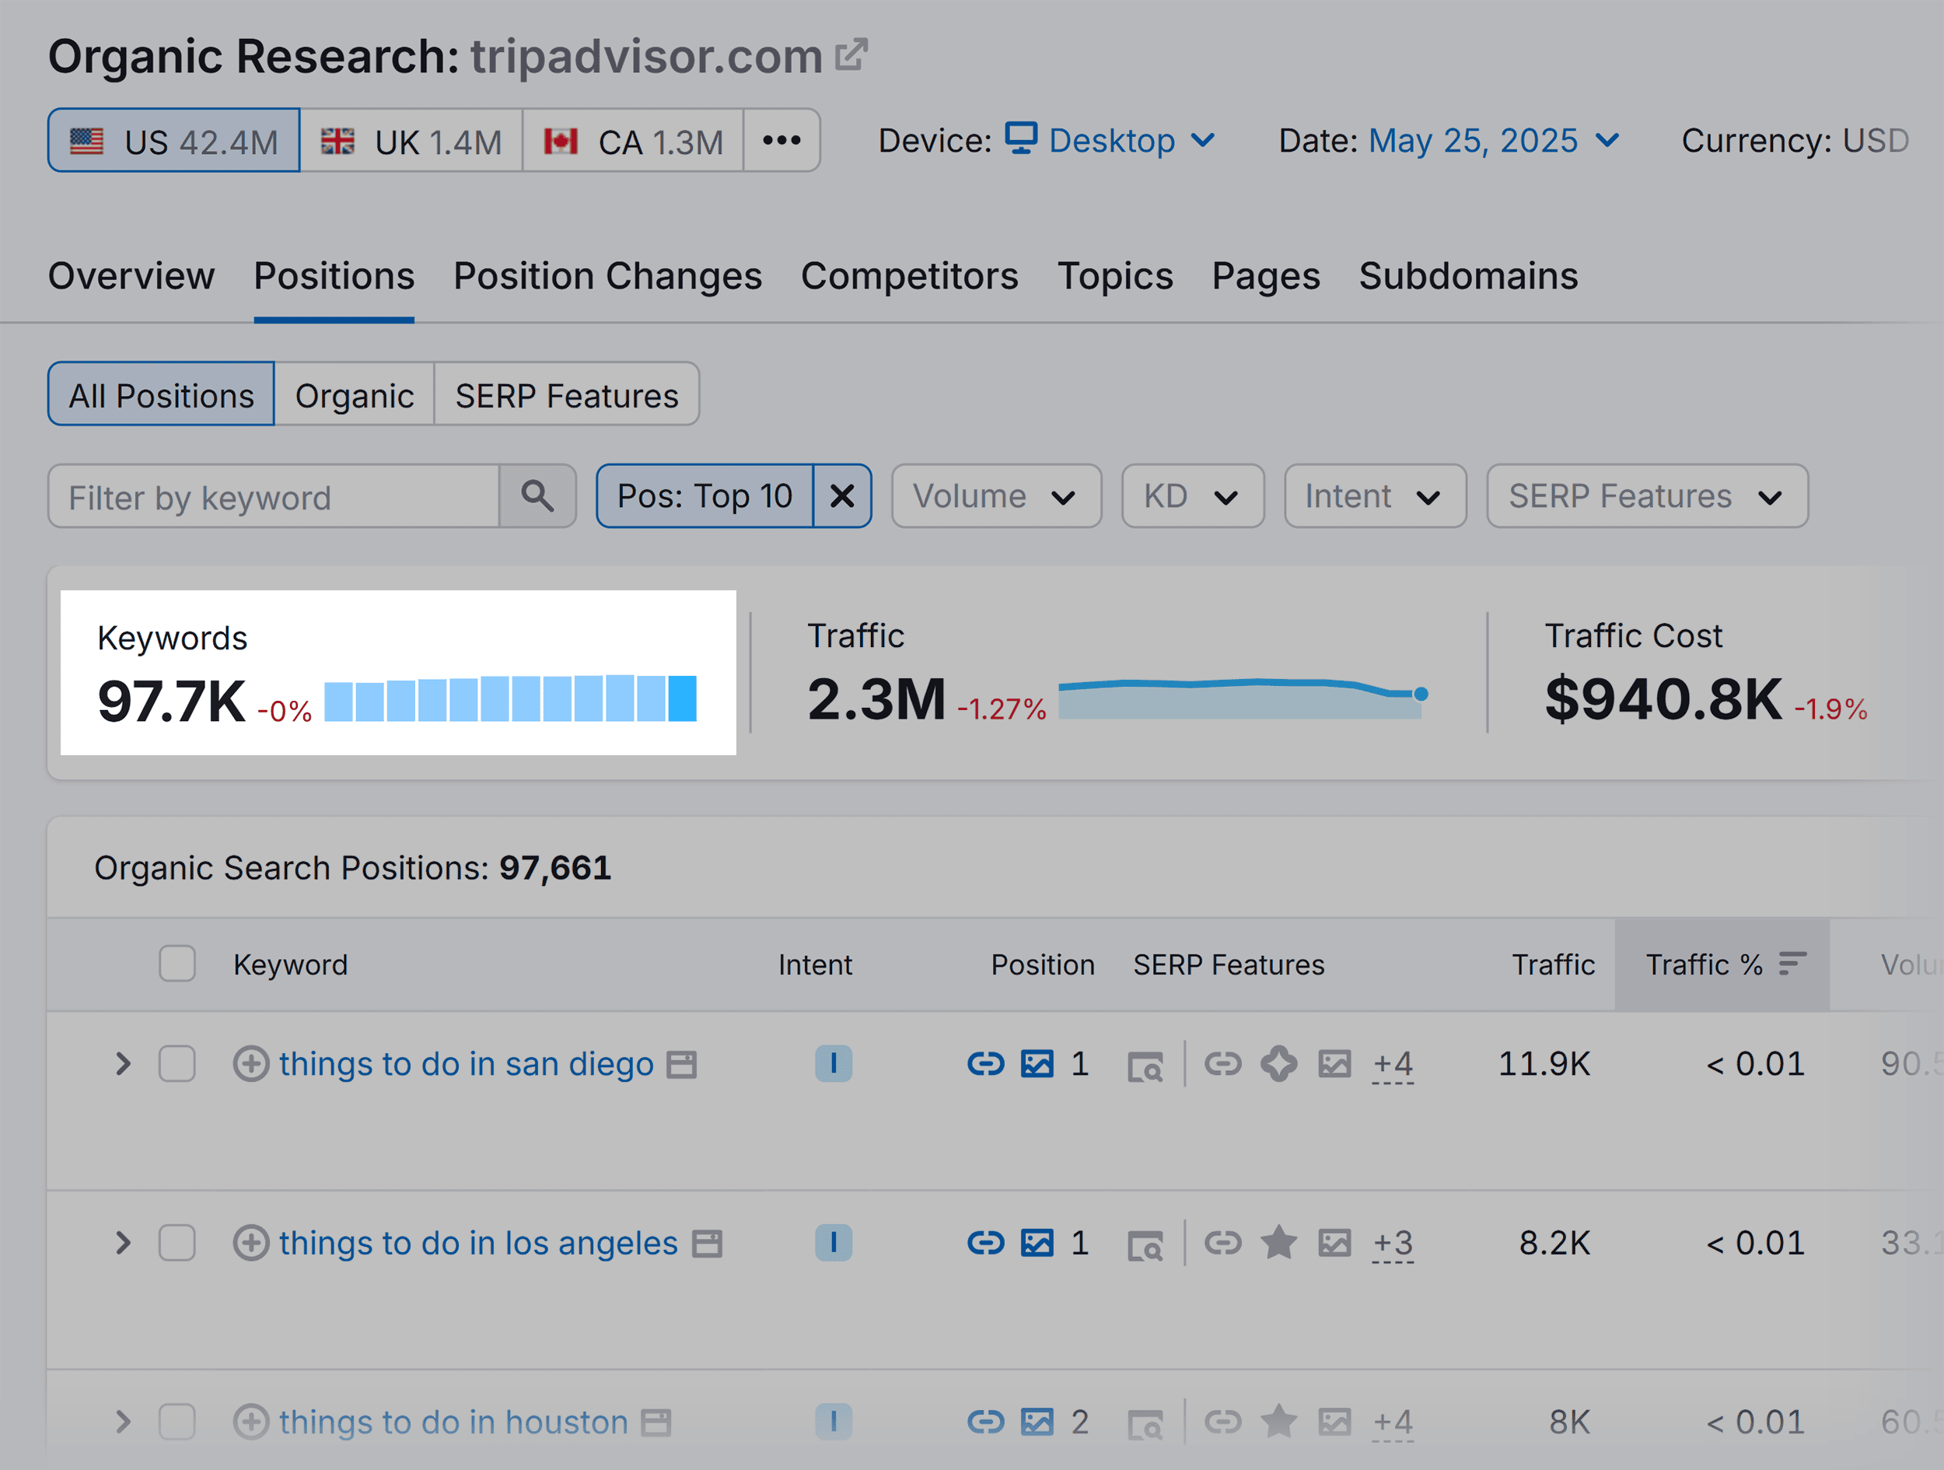Tick the los angeles row checkbox
Image resolution: width=1944 pixels, height=1470 pixels.
coord(177,1243)
